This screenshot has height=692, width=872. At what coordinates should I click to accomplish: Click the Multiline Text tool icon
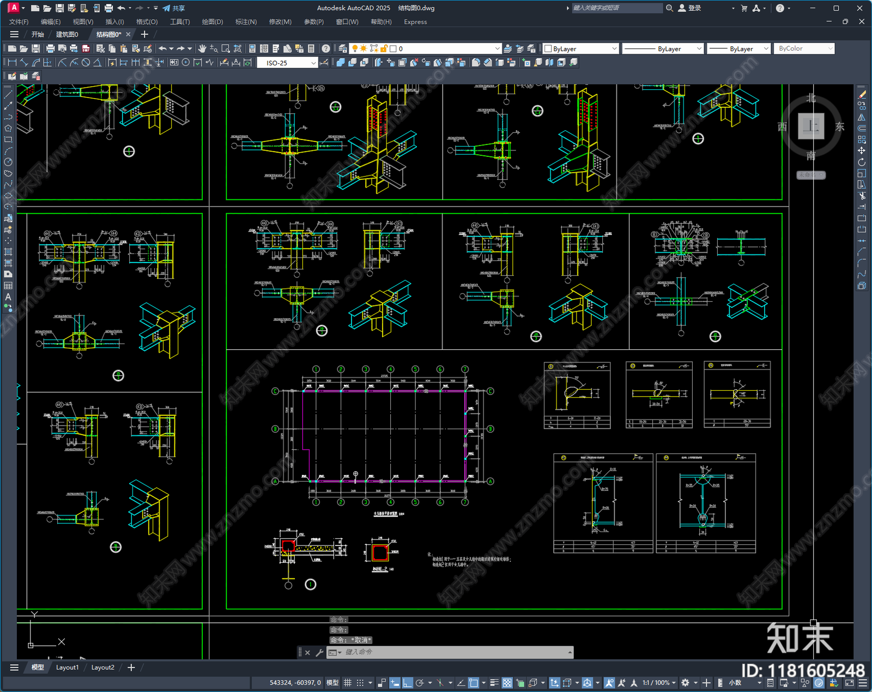tap(8, 297)
